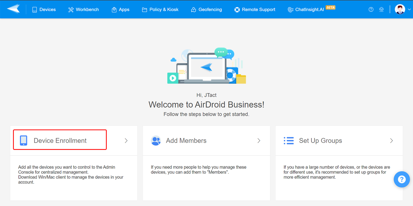Open the Workbench menu
The width and height of the screenshot is (413, 206).
click(x=83, y=10)
